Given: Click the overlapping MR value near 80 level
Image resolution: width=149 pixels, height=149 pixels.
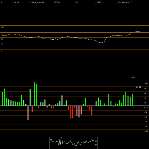Looking at the screenshot, I should point(139,87).
